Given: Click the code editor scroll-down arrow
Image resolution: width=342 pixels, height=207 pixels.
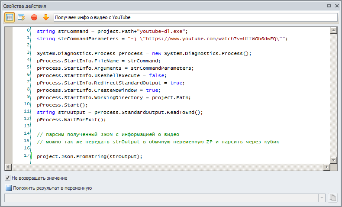Looking at the screenshot, I should click(x=333, y=160).
